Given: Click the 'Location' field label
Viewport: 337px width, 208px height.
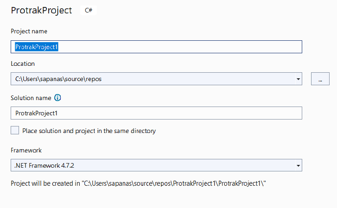Looking at the screenshot, I should point(23,63).
